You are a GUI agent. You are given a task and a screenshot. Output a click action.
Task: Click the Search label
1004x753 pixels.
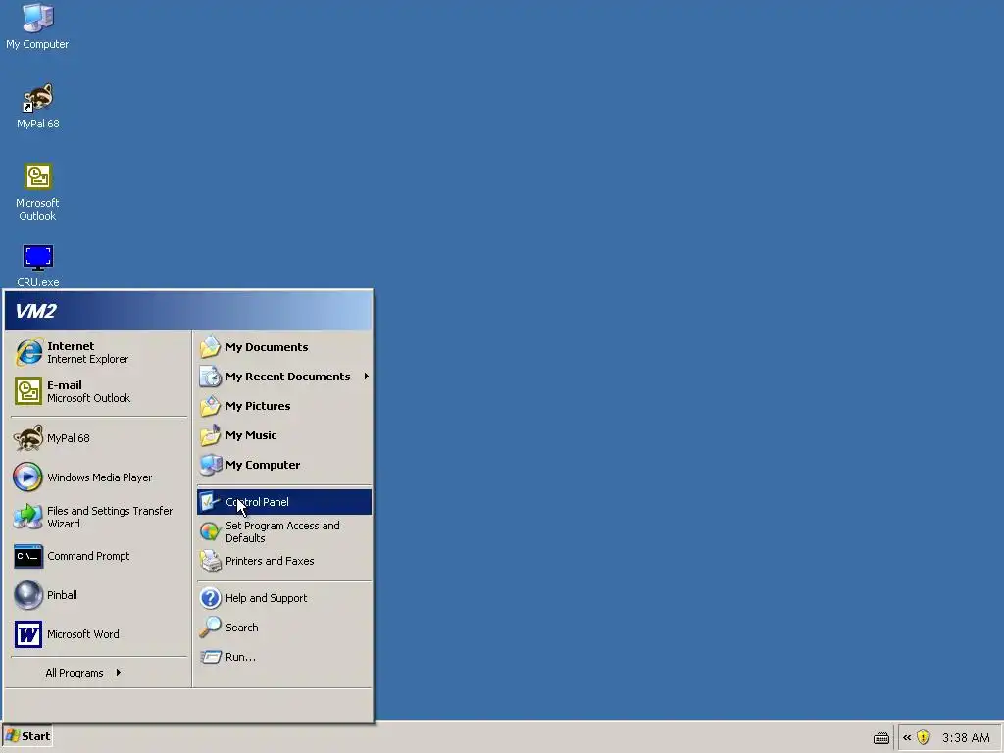(241, 627)
